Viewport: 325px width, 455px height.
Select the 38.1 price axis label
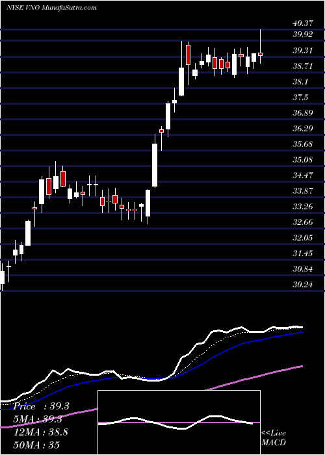tap(301, 82)
